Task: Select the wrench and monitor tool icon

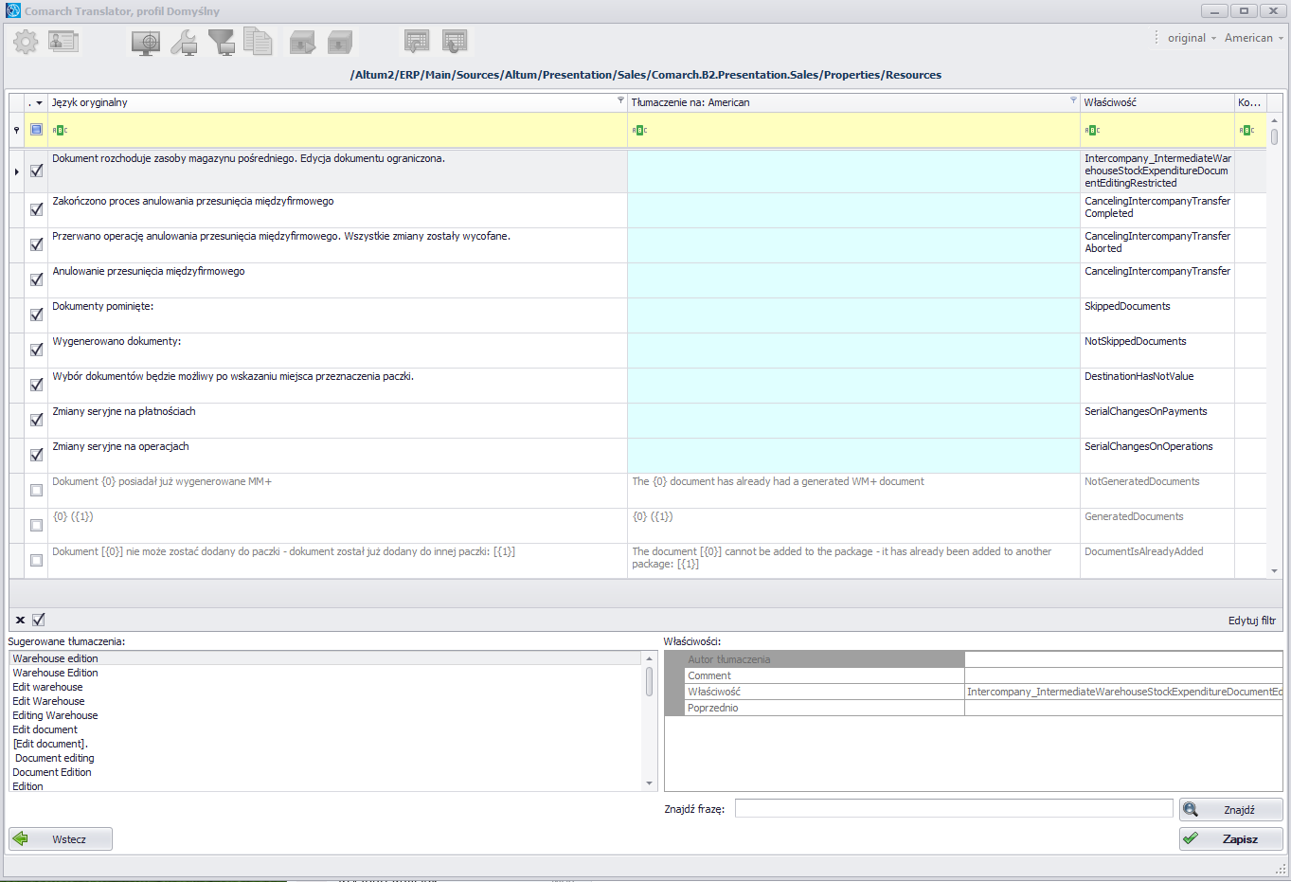Action: coord(184,43)
